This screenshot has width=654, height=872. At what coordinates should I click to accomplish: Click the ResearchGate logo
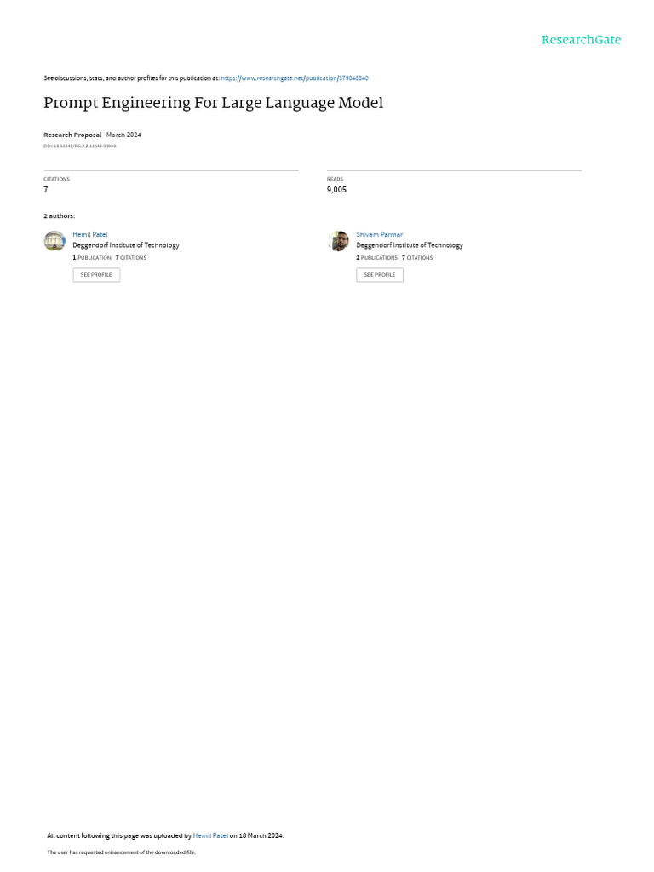581,39
